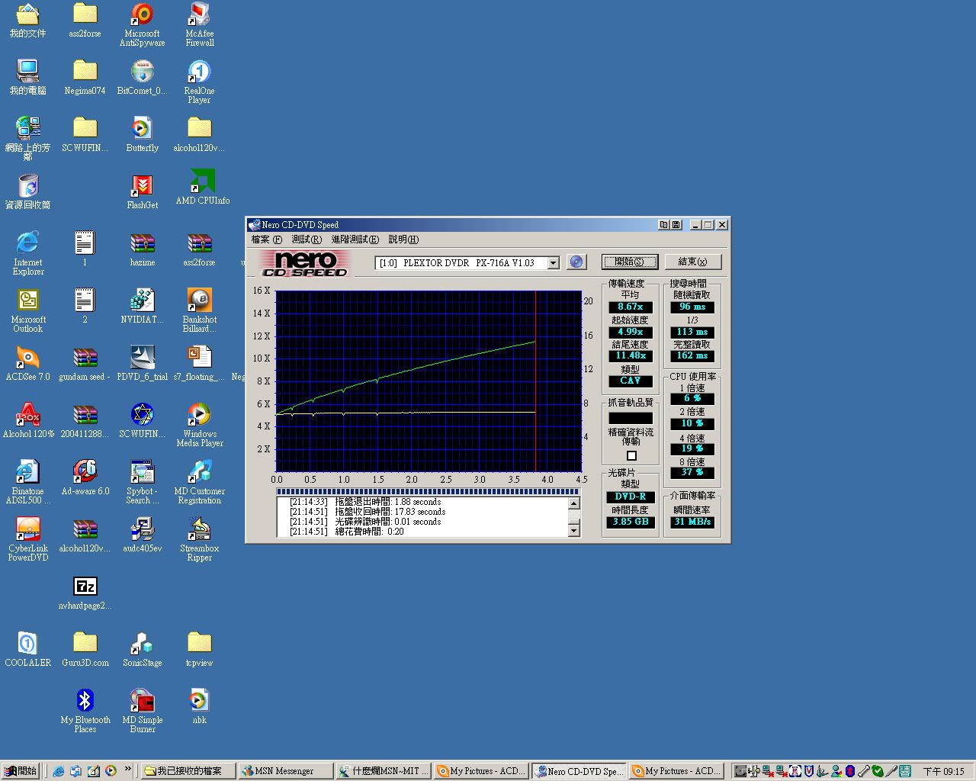976x781 pixels.
Task: Click the DVD-R disc type value
Action: [631, 497]
